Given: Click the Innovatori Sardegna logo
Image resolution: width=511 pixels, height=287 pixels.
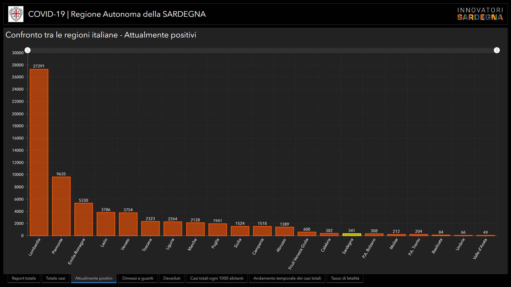Looking at the screenshot, I should click(480, 14).
